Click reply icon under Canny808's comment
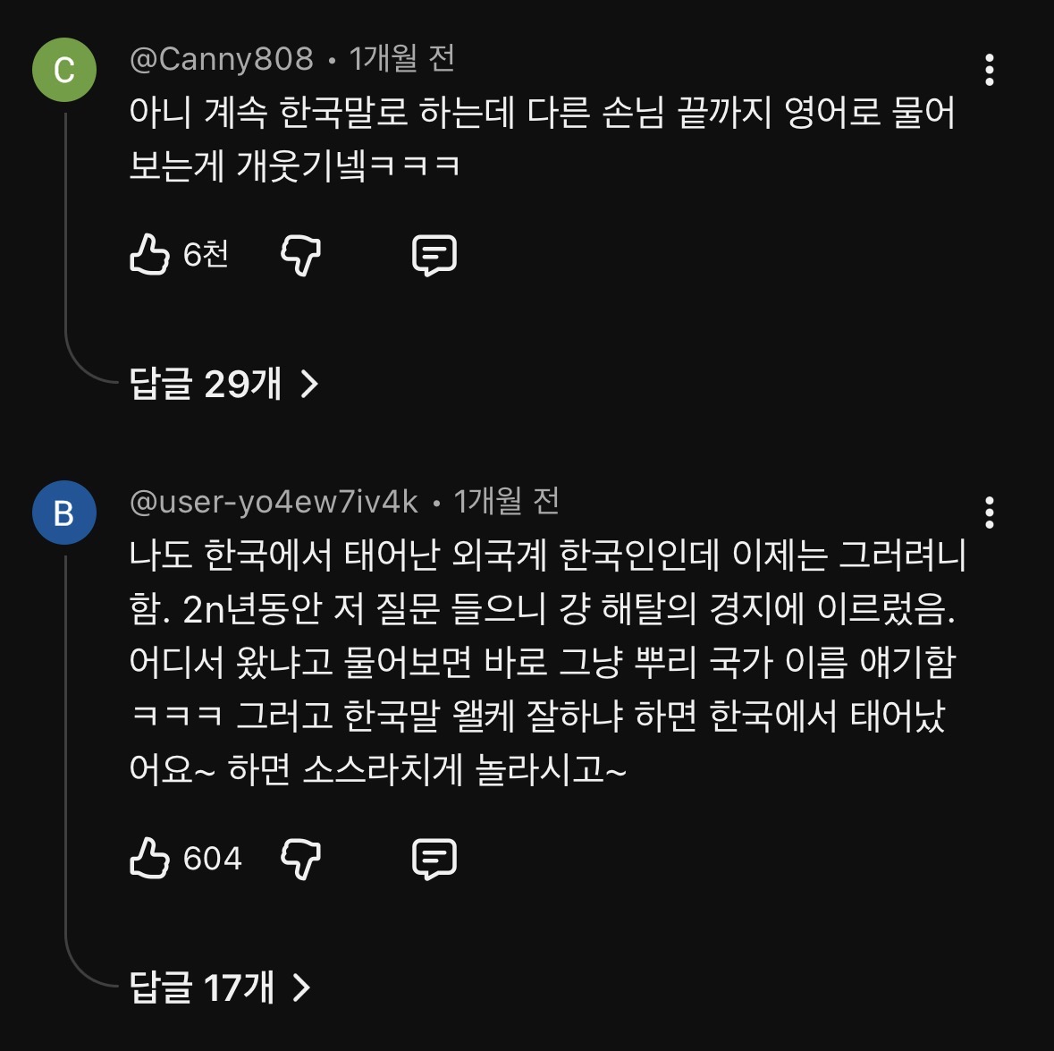Screen dimensions: 1054x1051 pyautogui.click(x=434, y=255)
